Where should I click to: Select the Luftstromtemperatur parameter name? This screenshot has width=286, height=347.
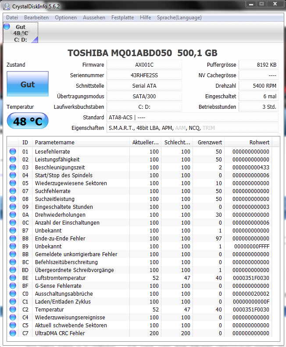60,278
